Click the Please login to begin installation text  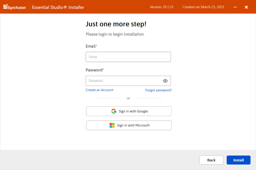pos(115,34)
